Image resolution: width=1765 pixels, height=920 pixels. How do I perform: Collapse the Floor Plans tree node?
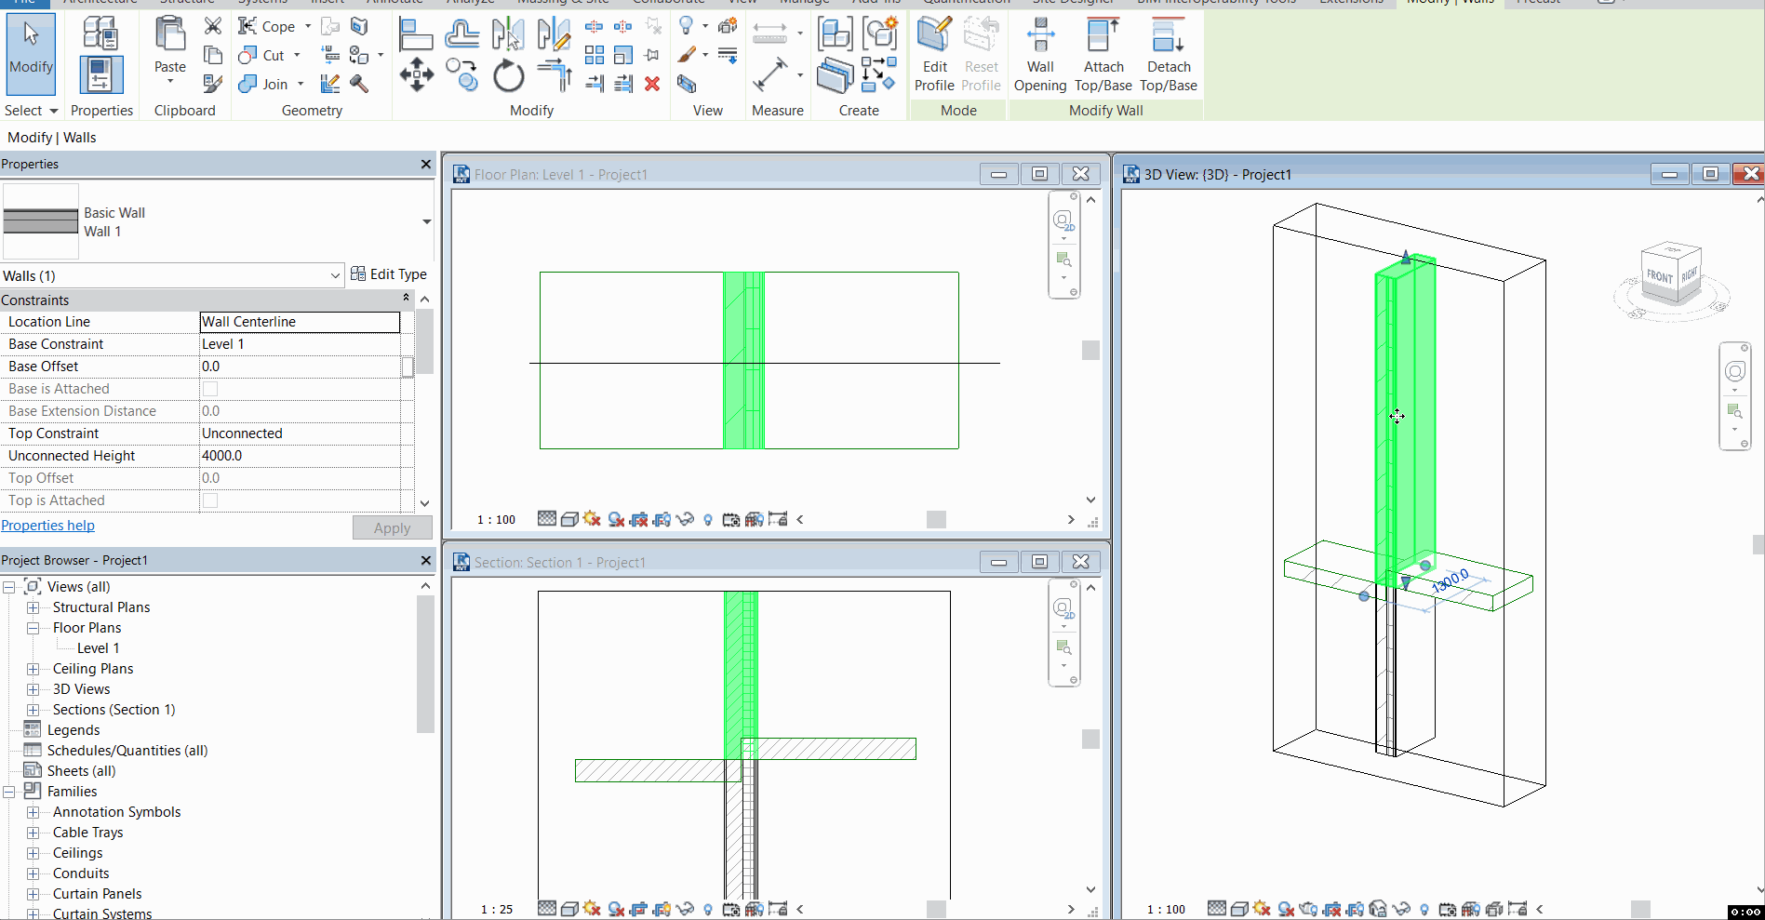click(33, 628)
